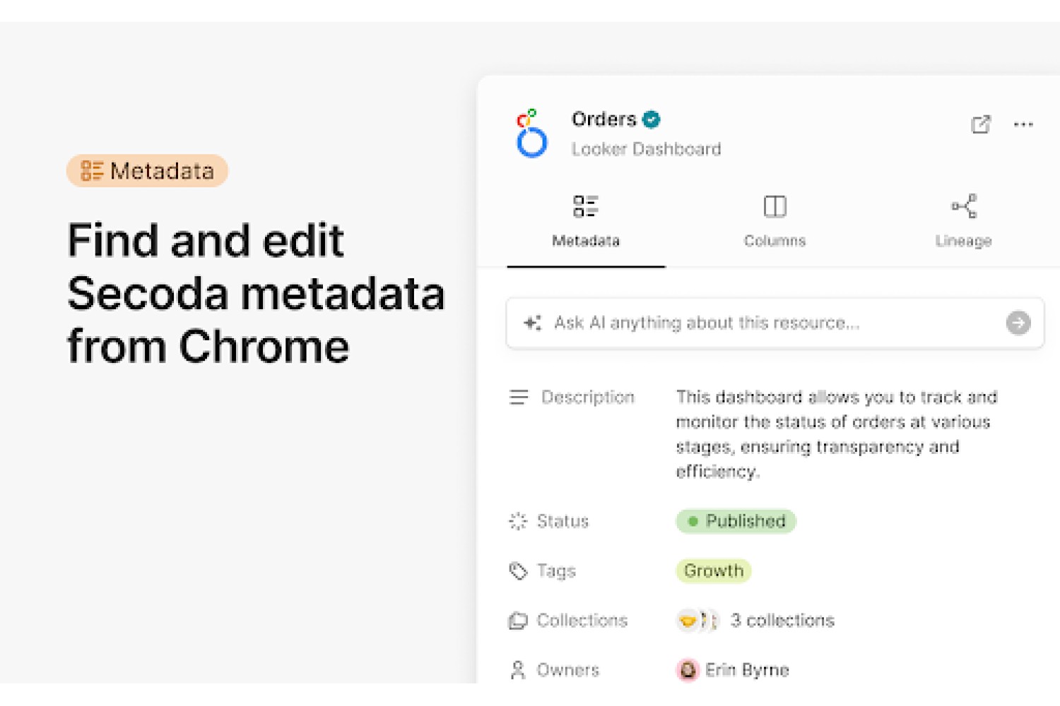Click the AI sparkle icon in search box
This screenshot has width=1060, height=706.
[x=531, y=323]
